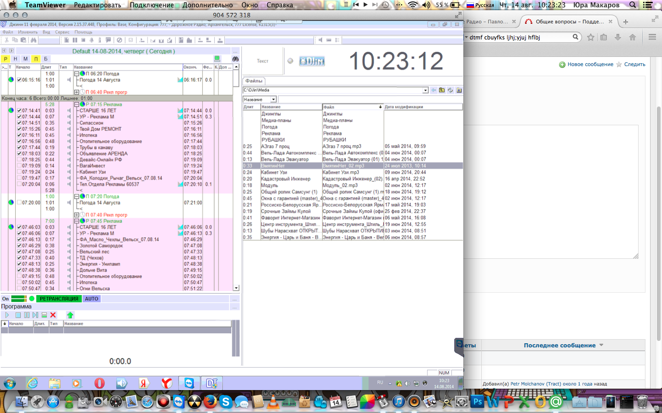Toggle checkbox for 07:14:41 СТАРШЕ 16 ЛЕТ
662x413 pixels.
tap(19, 111)
